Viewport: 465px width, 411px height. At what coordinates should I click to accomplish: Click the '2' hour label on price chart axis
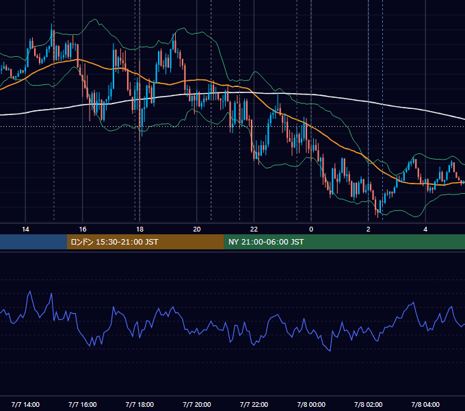click(x=368, y=229)
